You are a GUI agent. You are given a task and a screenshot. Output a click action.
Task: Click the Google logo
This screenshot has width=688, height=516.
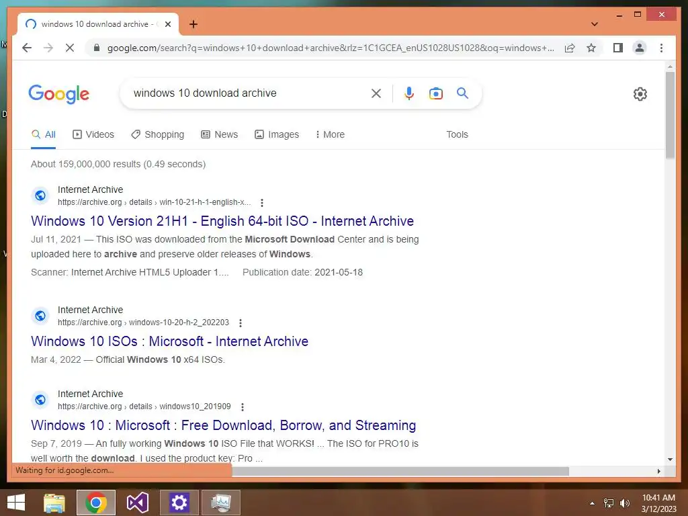point(59,94)
